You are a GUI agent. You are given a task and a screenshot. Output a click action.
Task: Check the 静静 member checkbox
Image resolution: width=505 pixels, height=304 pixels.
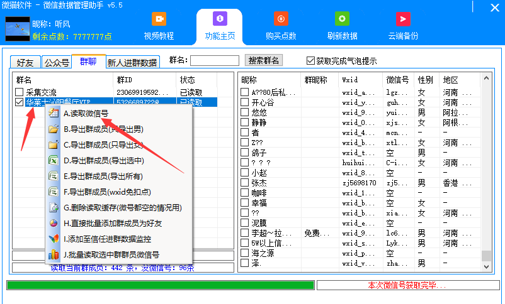click(x=245, y=122)
